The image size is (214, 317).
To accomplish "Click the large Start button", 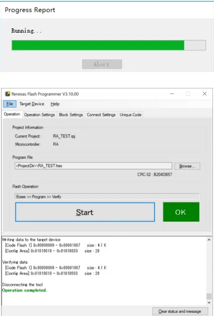I will tap(85, 212).
